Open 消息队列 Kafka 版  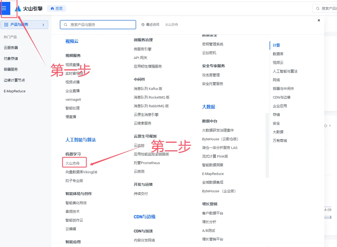point(148,89)
